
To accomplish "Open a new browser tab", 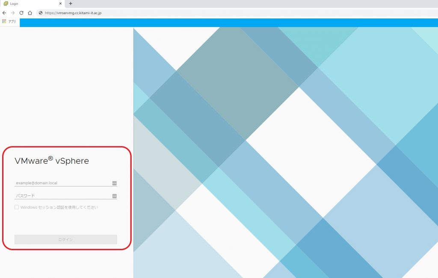I will 71,3.
